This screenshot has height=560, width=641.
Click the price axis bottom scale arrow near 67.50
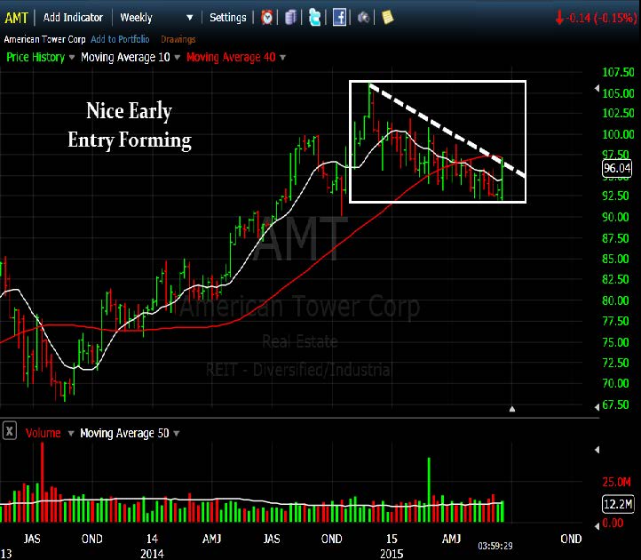(x=597, y=406)
